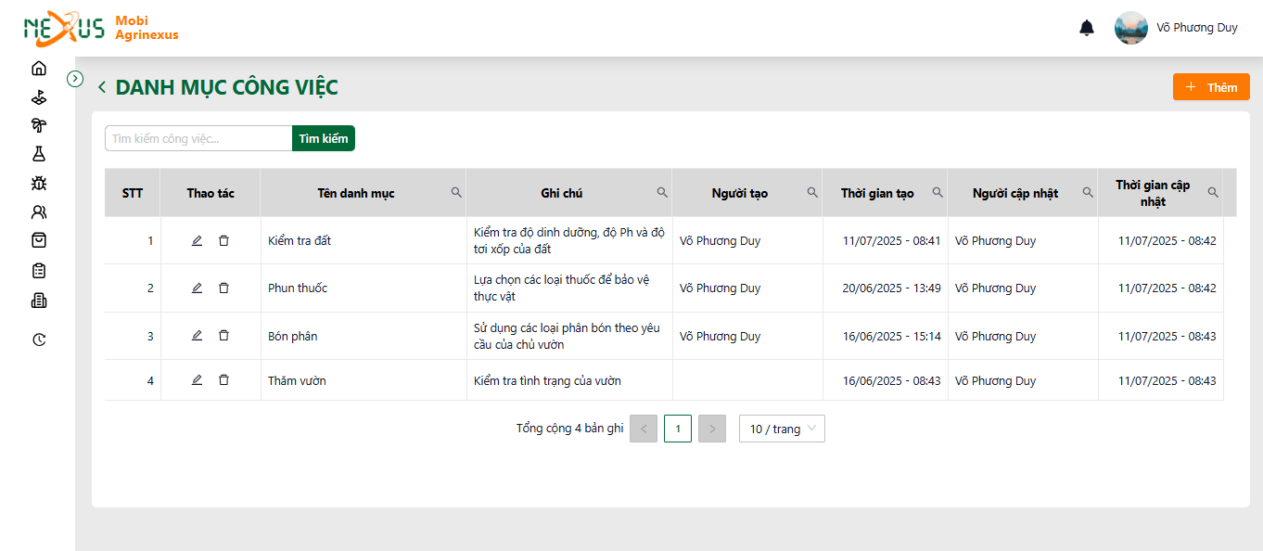Edit the Kiểm tra đất row

(197, 240)
